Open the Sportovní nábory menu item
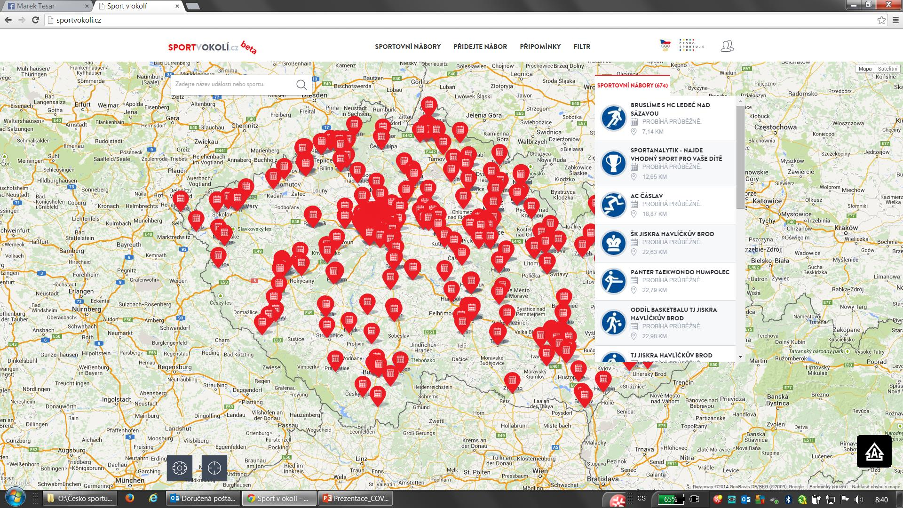This screenshot has height=508, width=903. pyautogui.click(x=408, y=47)
